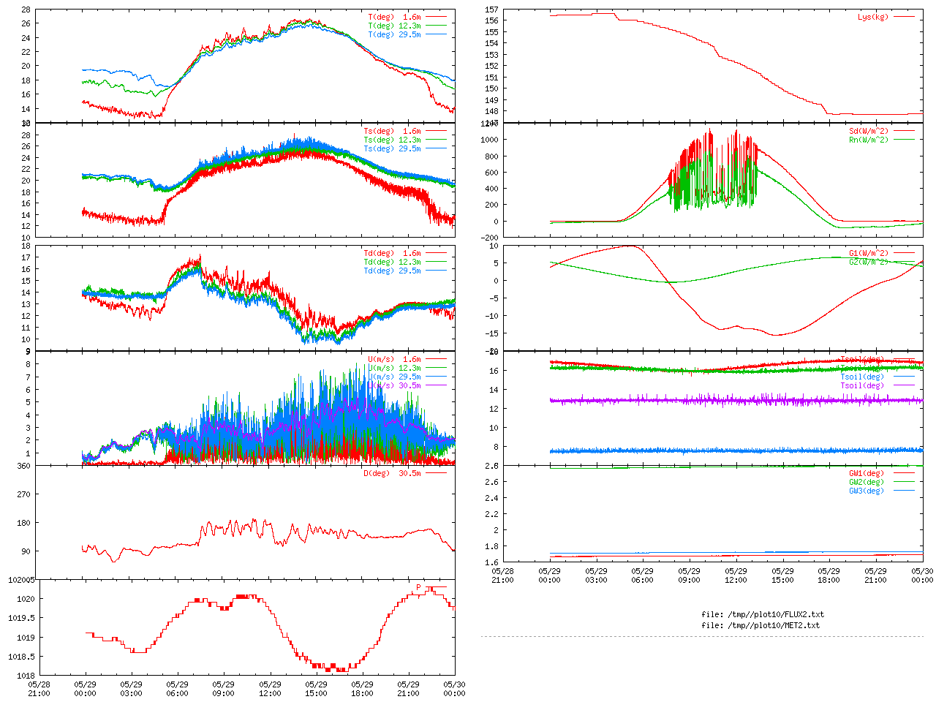Click the Td(deg) 1.6m legend label
The height and width of the screenshot is (702, 936).
(392, 253)
